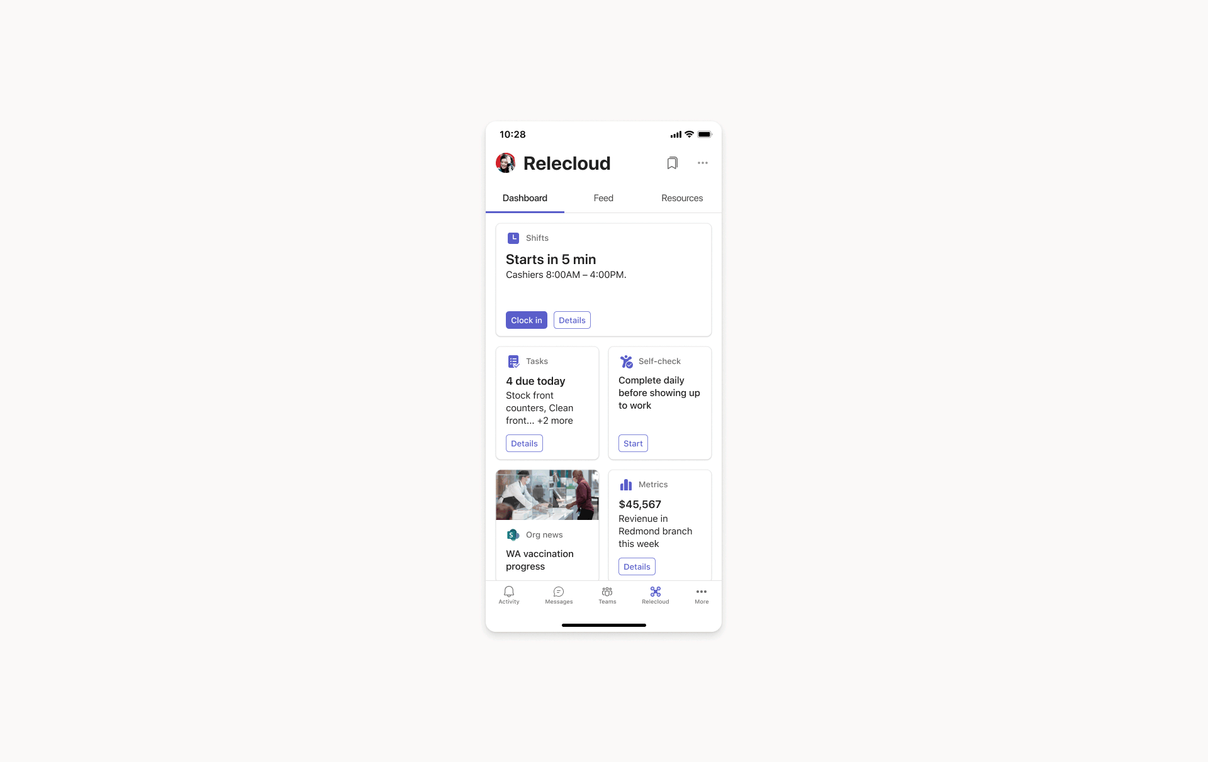Open the Org news S icon

512,534
